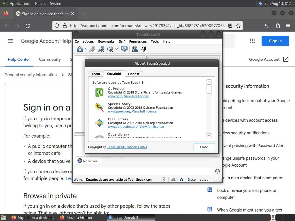Viewport: 295px width, 221px height.
Task: Click the person-with-X away status icon
Action: click(x=101, y=49)
